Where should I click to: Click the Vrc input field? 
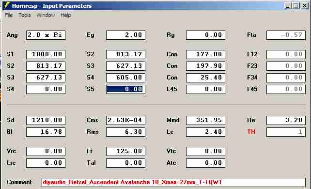point(46,152)
